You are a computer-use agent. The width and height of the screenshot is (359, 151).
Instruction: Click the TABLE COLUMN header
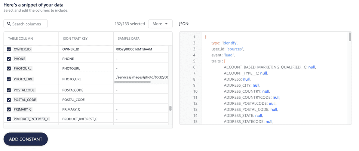21,38
